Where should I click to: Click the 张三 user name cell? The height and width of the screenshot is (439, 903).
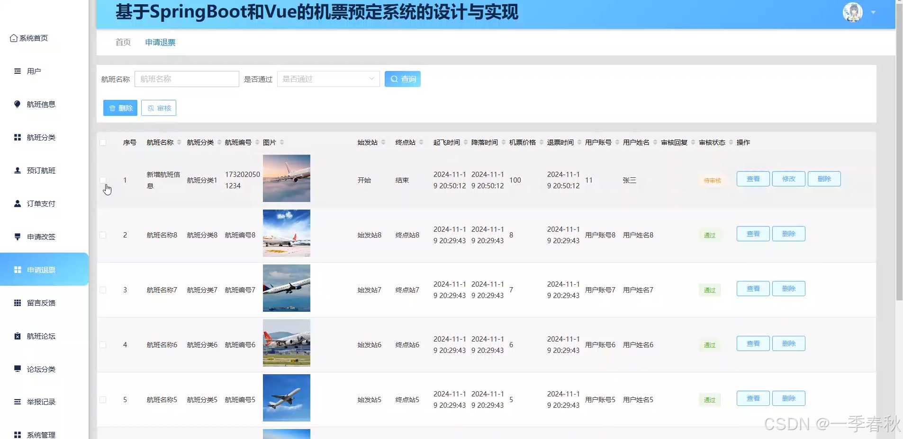[x=630, y=180]
